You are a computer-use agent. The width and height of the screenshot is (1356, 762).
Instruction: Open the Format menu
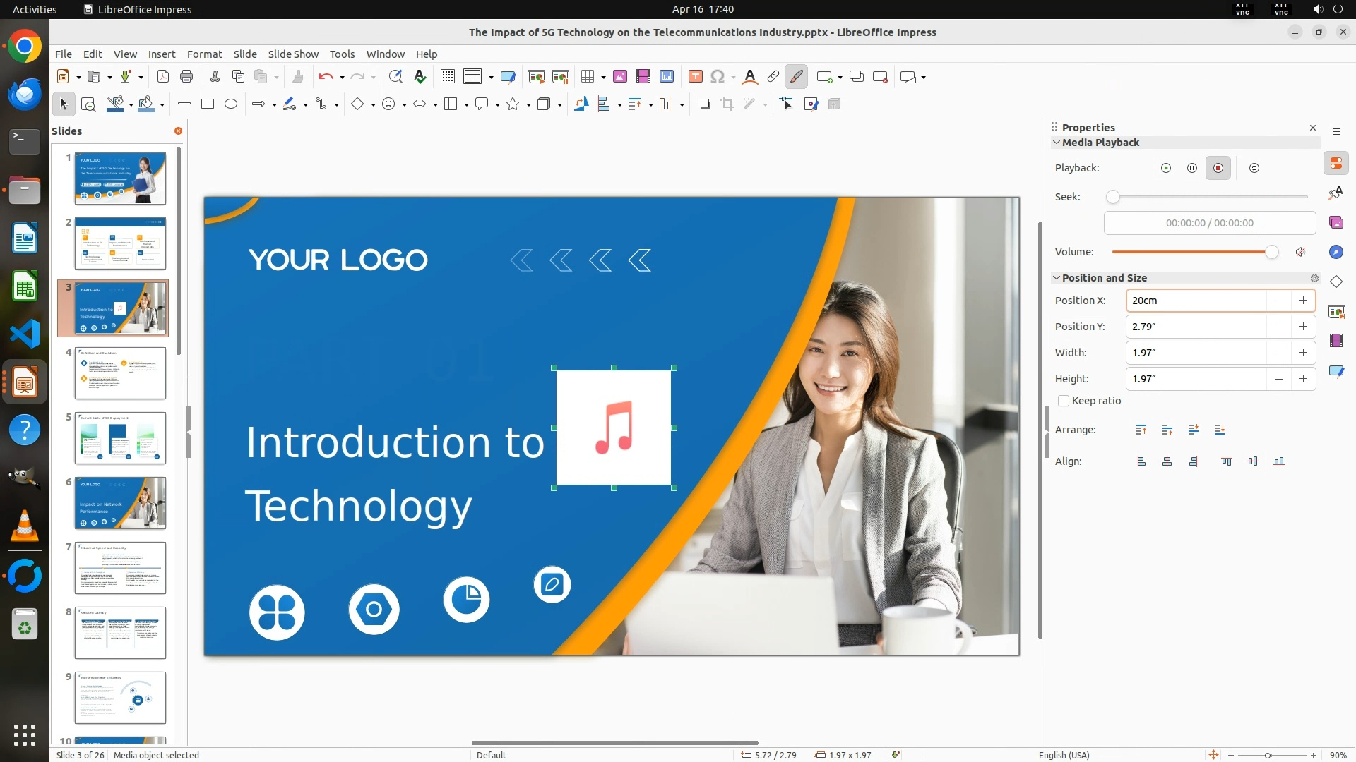(x=204, y=54)
